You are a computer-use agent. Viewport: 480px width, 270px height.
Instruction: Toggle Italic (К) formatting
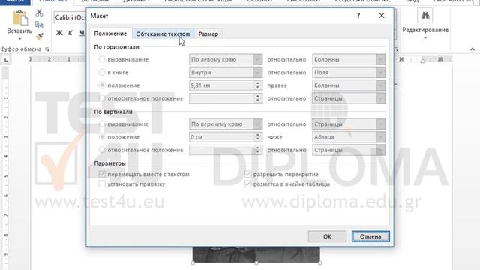(70, 33)
